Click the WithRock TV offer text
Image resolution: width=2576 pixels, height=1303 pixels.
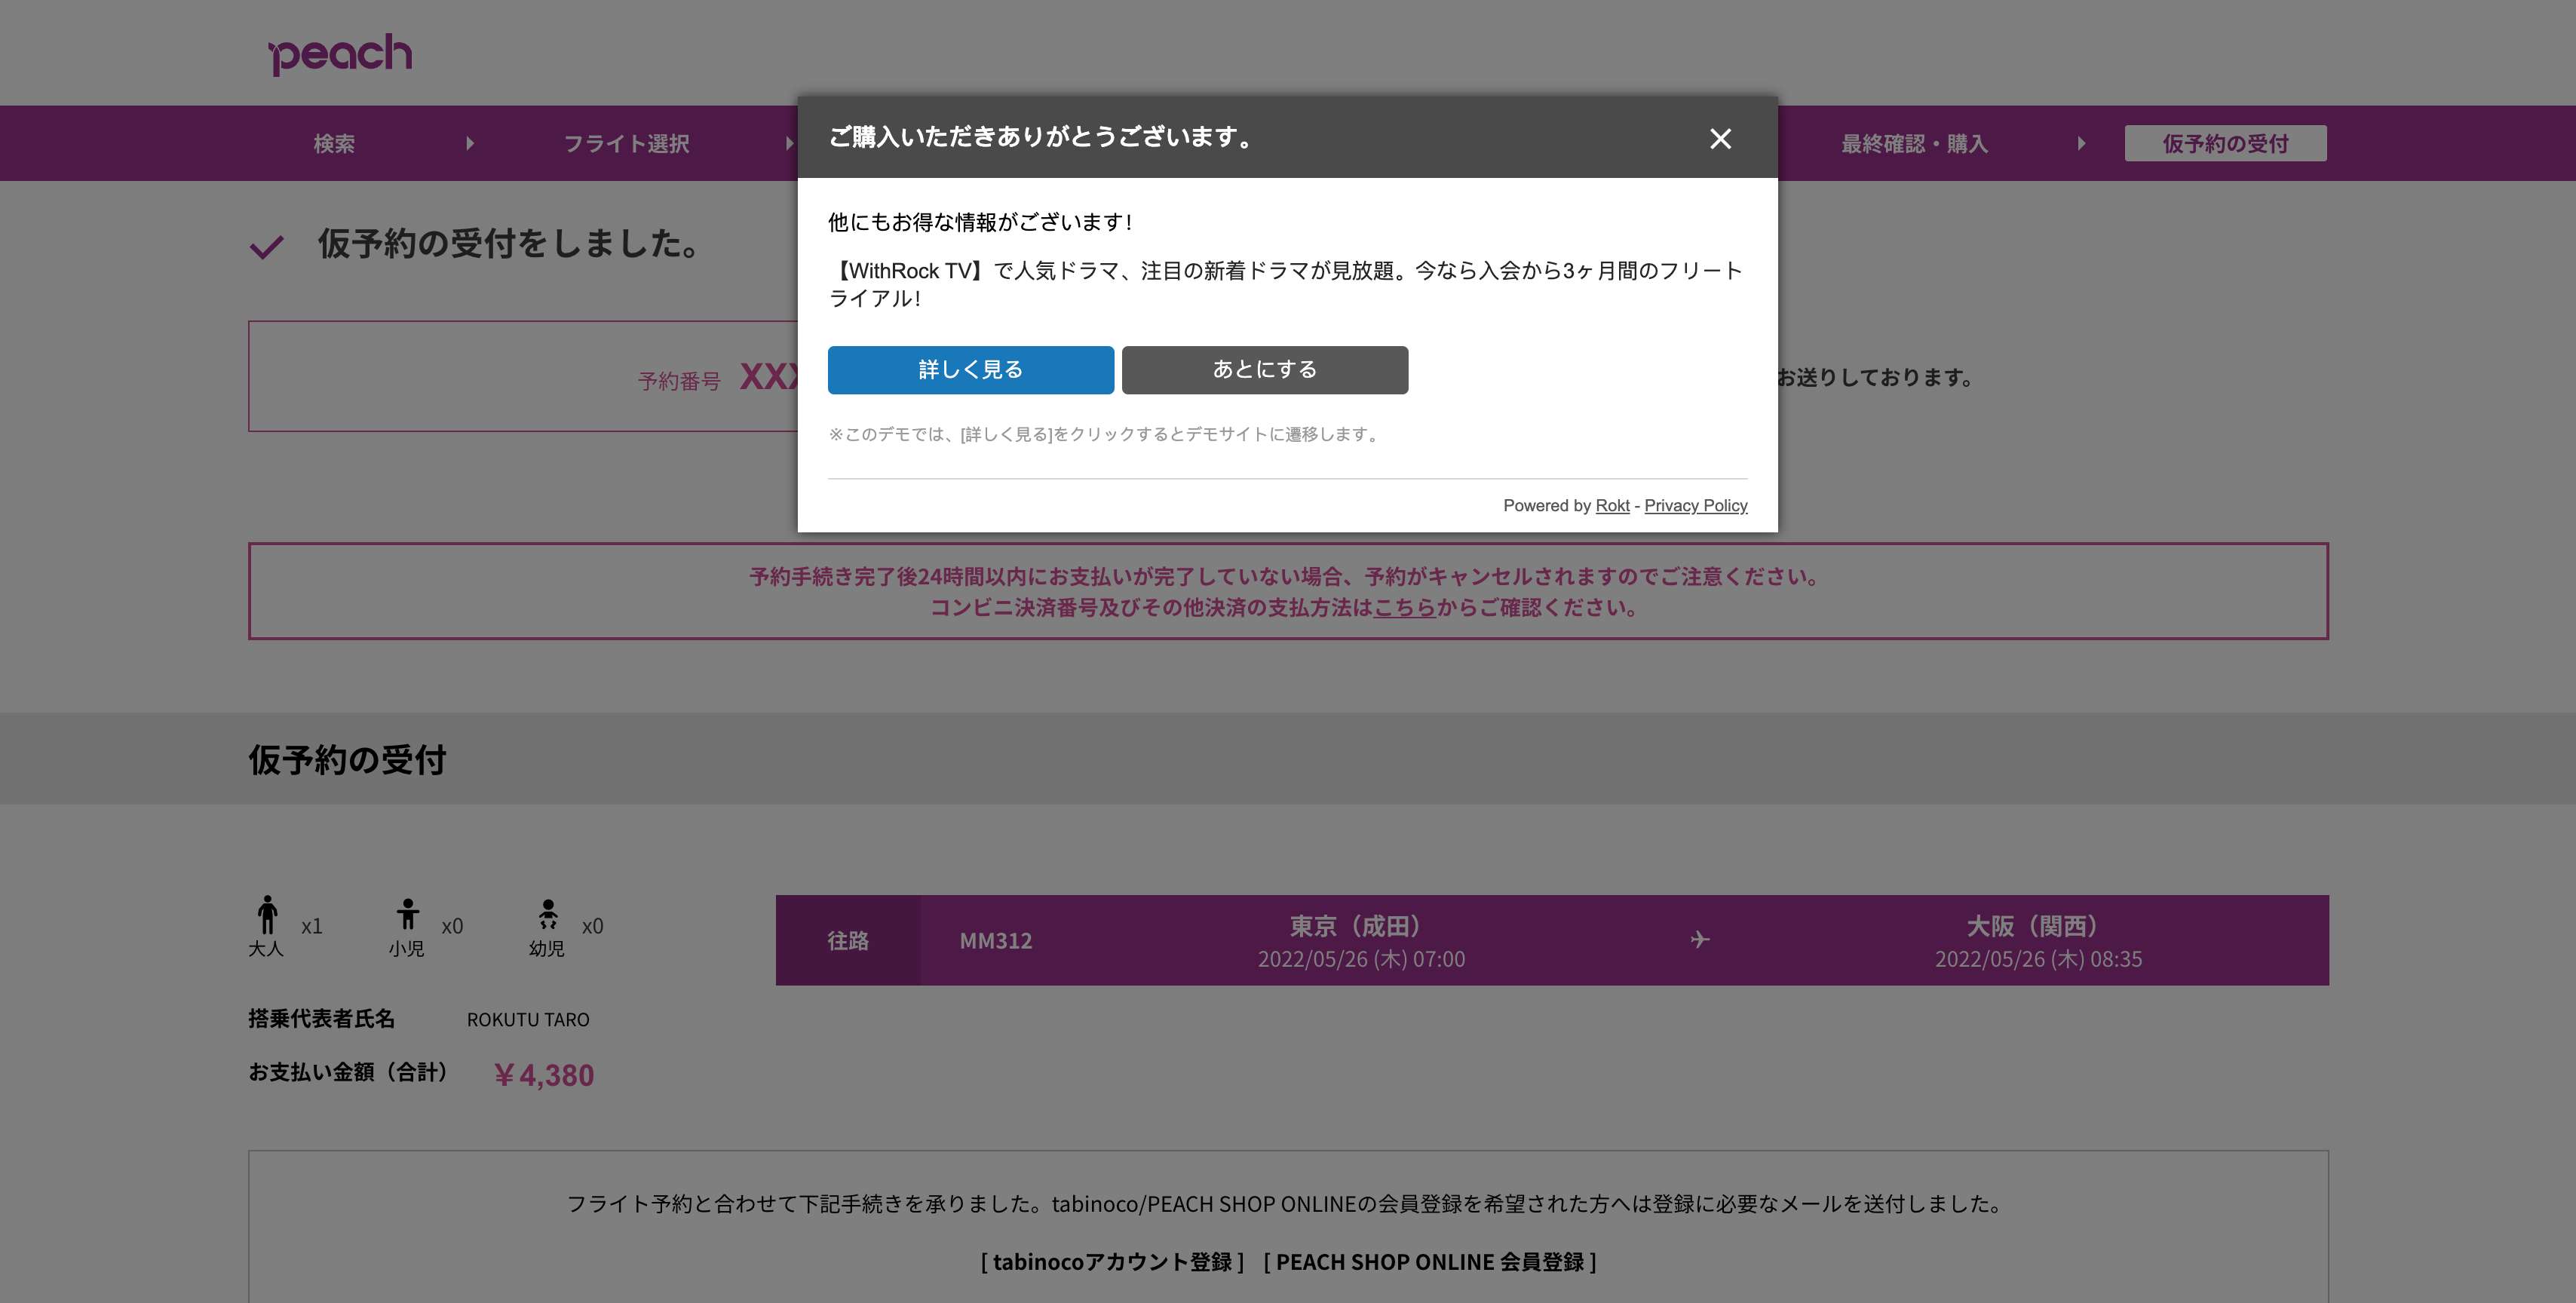click(x=1286, y=284)
